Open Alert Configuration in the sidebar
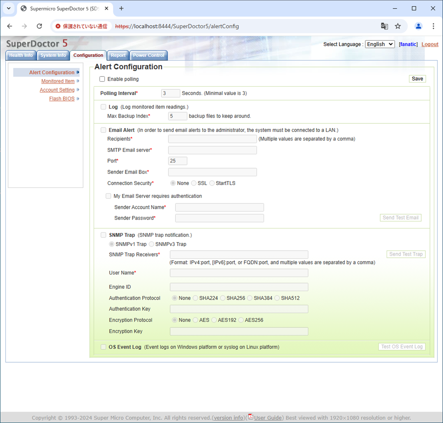This screenshot has height=423, width=443. click(52, 72)
